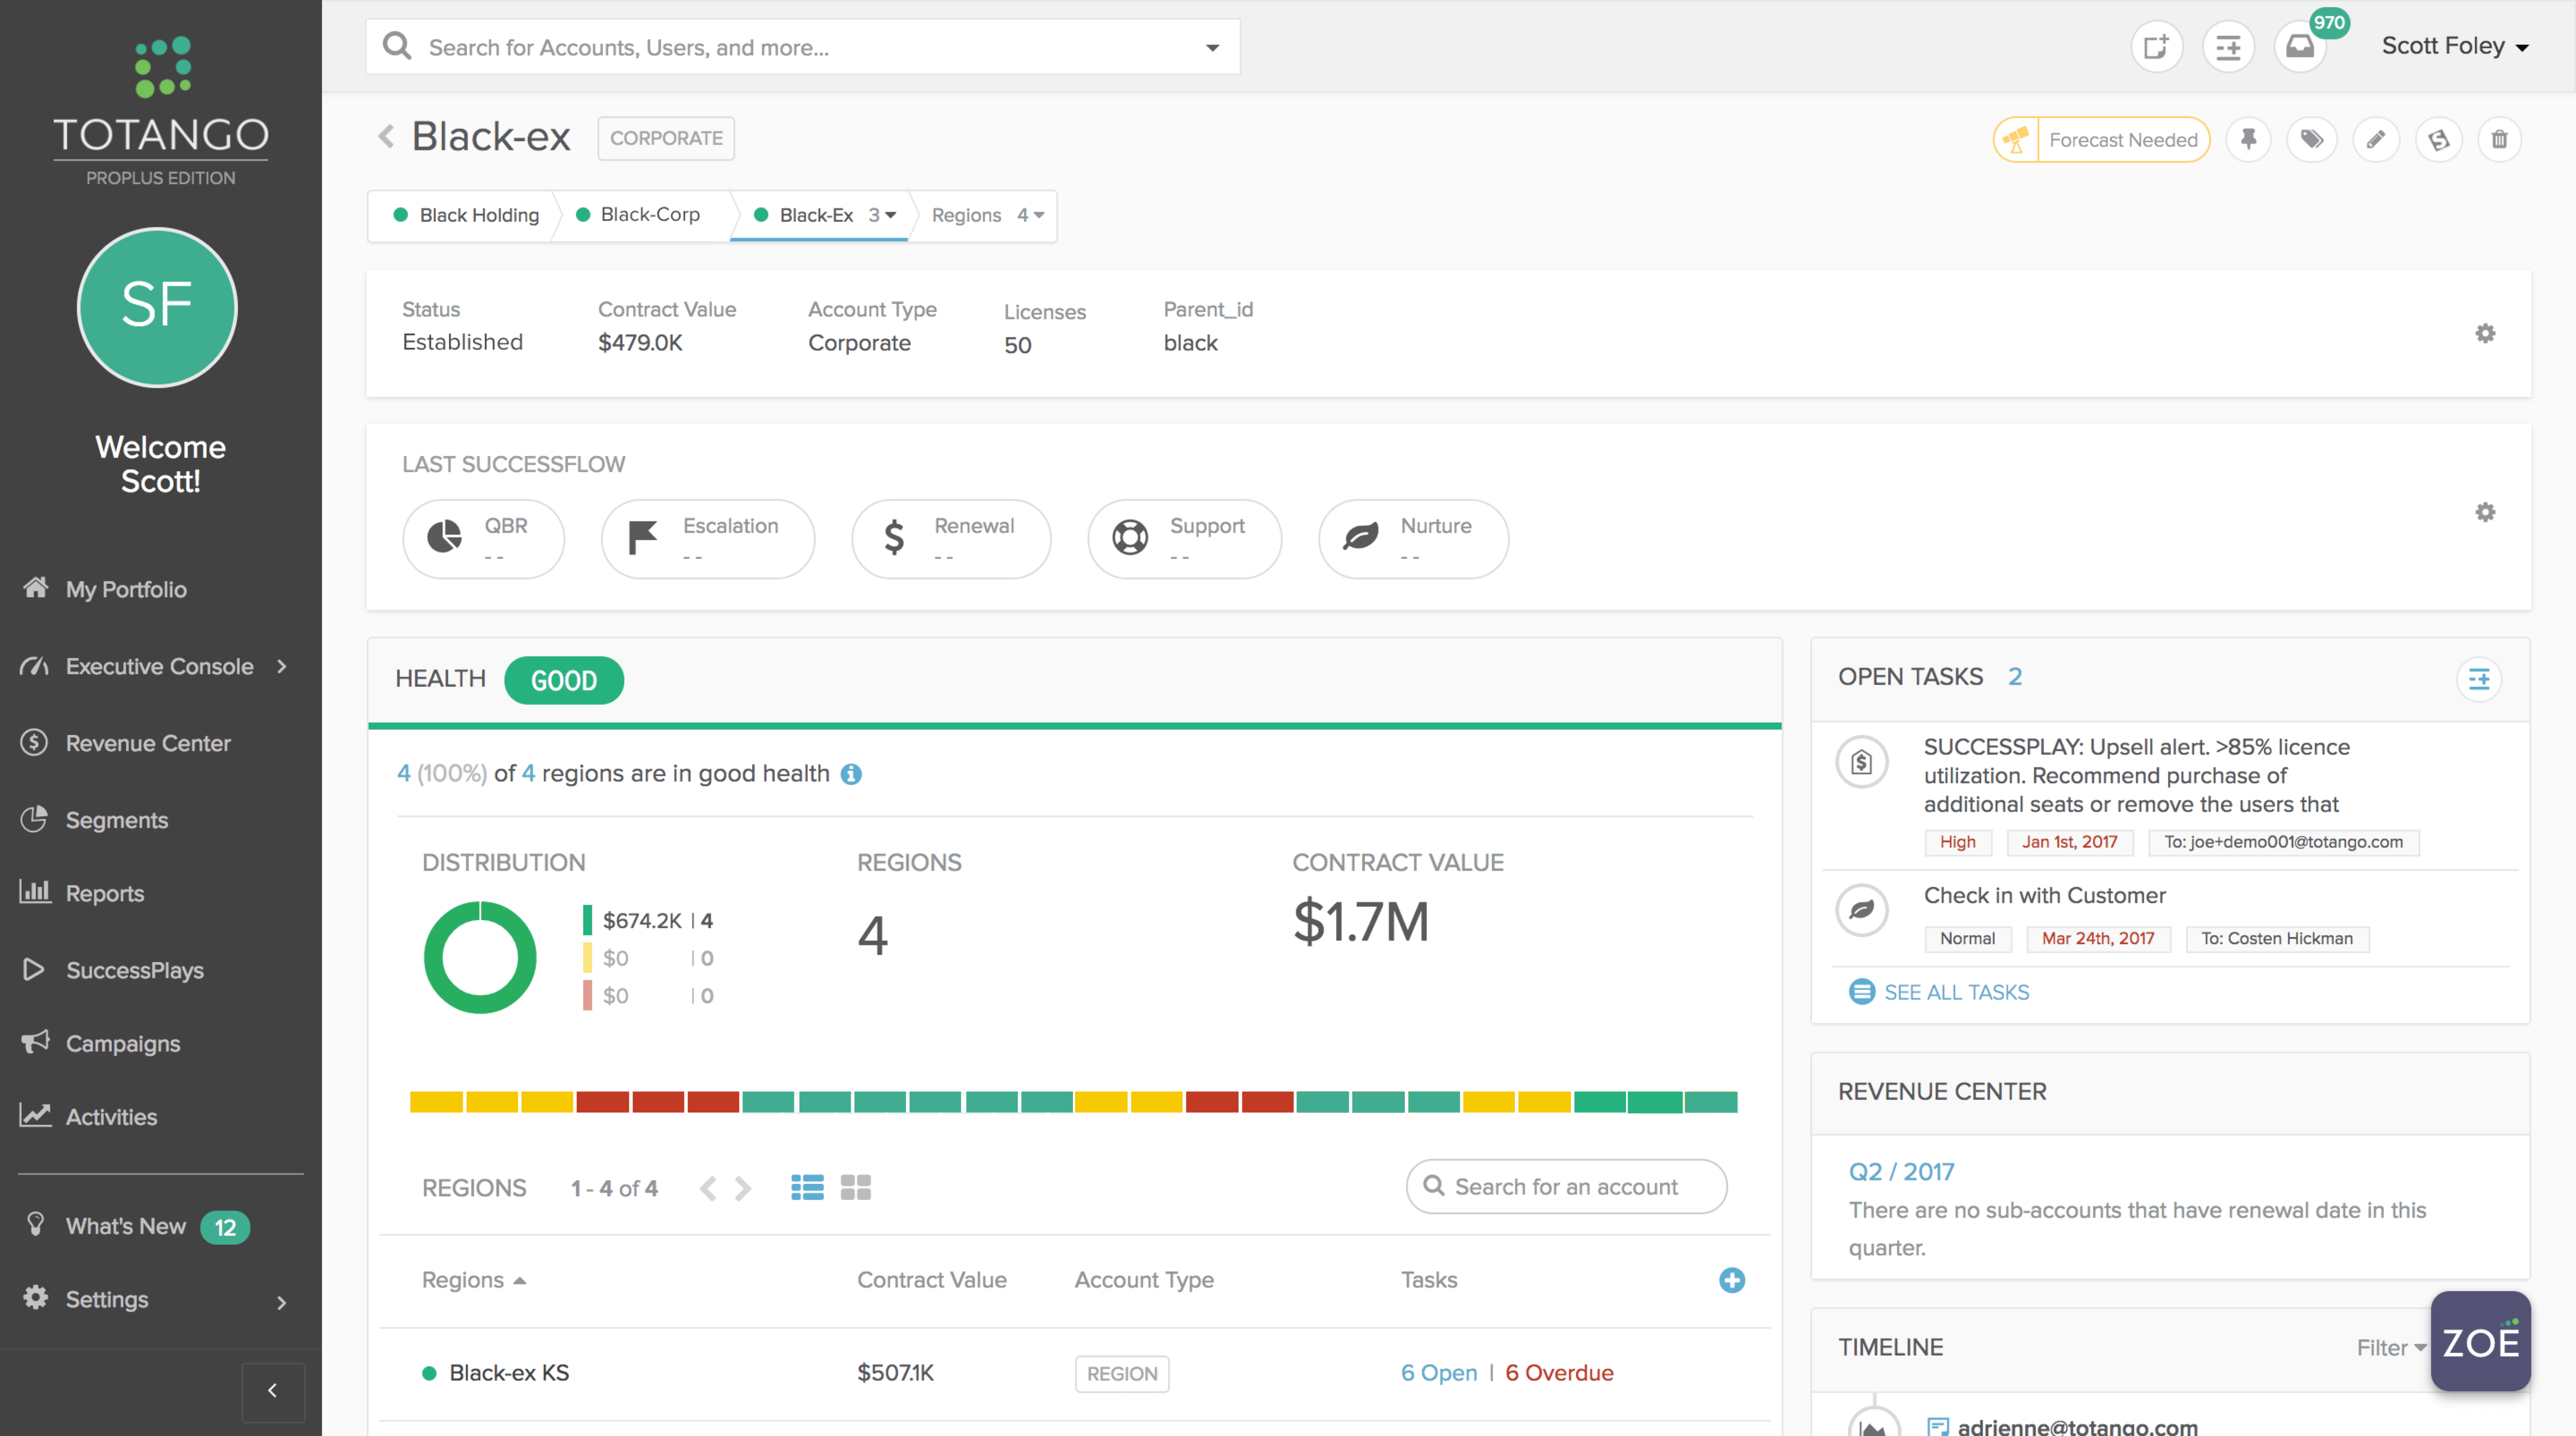Delete the account with the trash icon
Screen dimensions: 2576x1436
(x=2499, y=139)
